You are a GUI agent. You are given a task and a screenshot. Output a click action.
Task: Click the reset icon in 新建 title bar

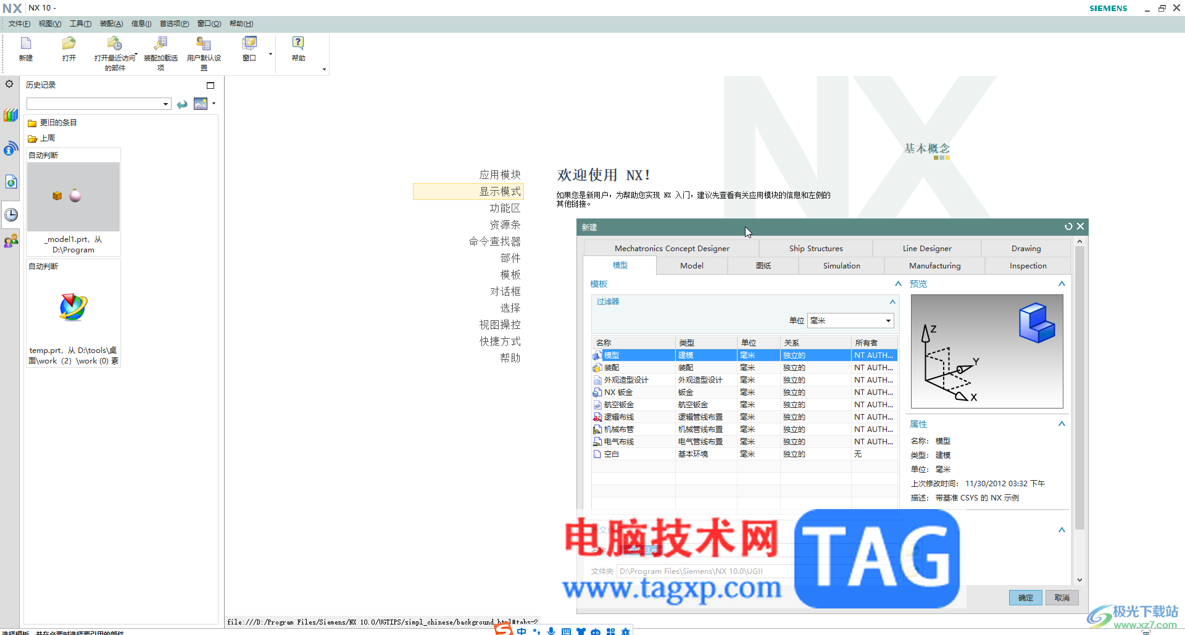pos(1068,226)
